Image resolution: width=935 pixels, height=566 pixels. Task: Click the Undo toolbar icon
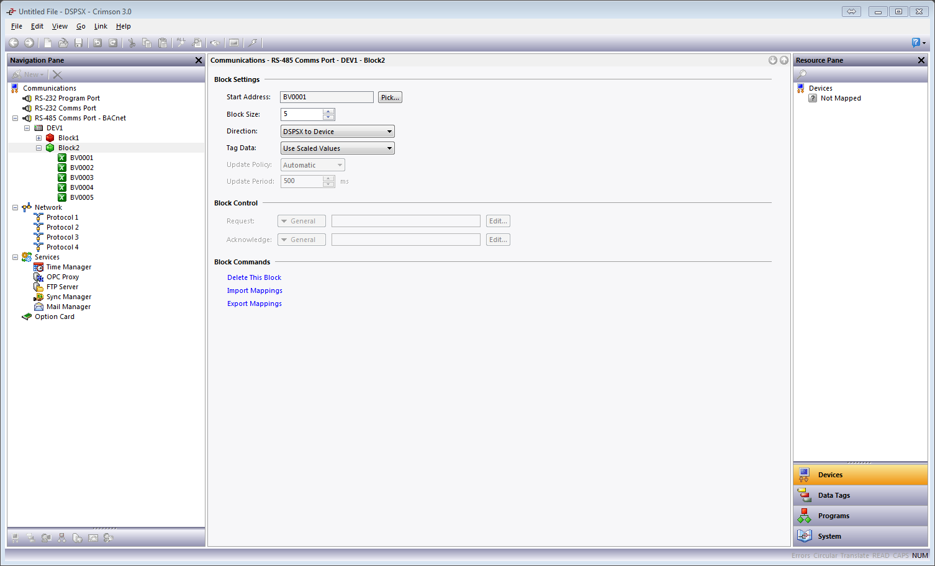[x=97, y=43]
